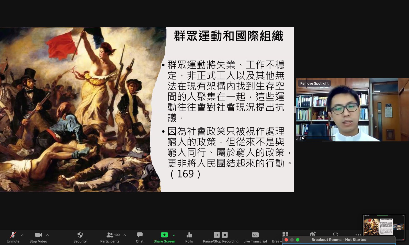Click the signal strength bars on speaker video
Image resolution: width=409 pixels, height=245 pixels.
click(298, 138)
